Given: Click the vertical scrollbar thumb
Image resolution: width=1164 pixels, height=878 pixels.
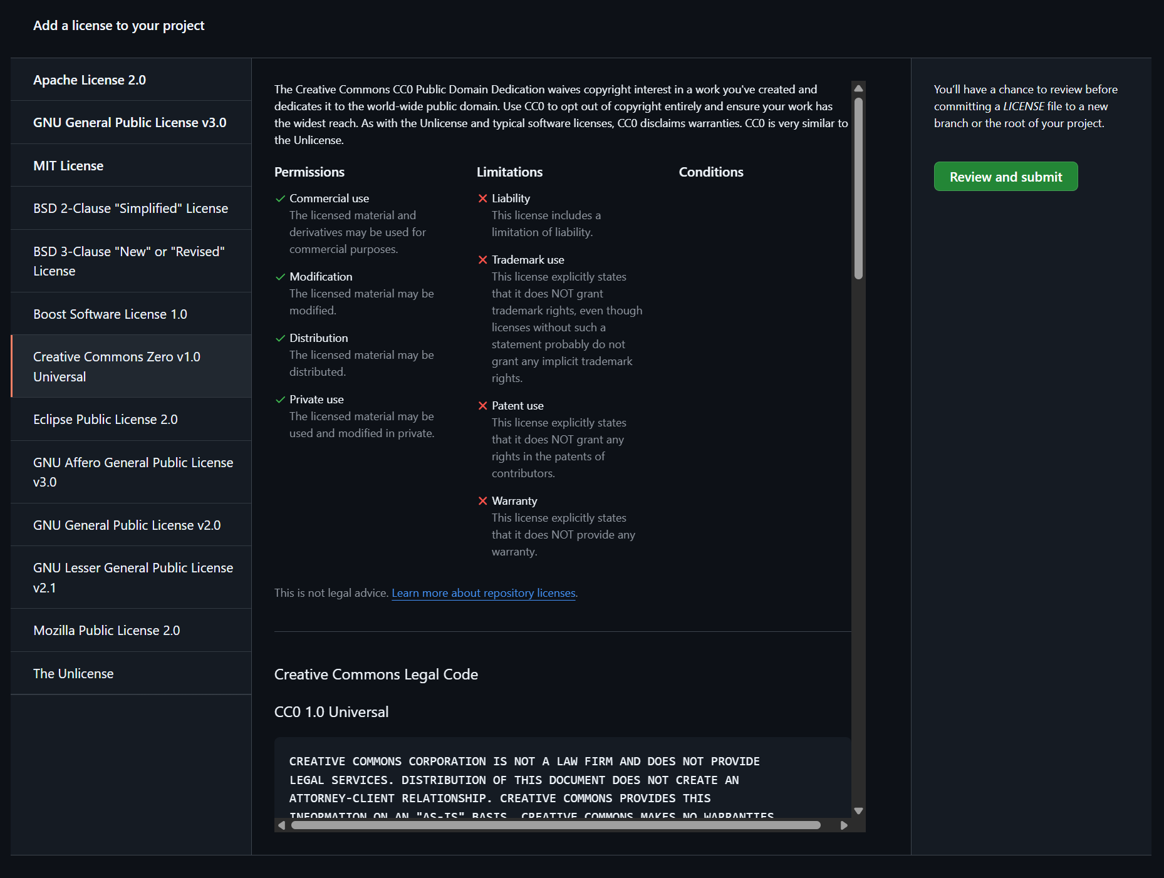Looking at the screenshot, I should click(x=858, y=188).
